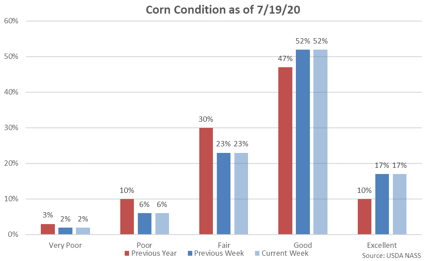Viewport: 428px width, 261px height.
Task: Select the Excellent category dark blue 17% bar
Action: (x=382, y=204)
